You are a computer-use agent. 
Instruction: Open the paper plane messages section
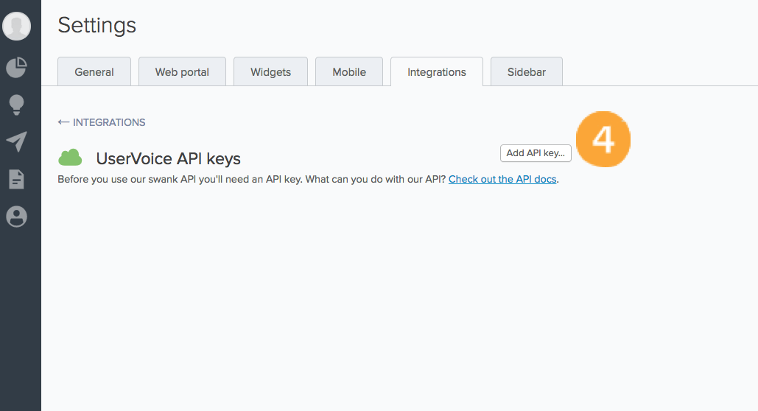(16, 141)
